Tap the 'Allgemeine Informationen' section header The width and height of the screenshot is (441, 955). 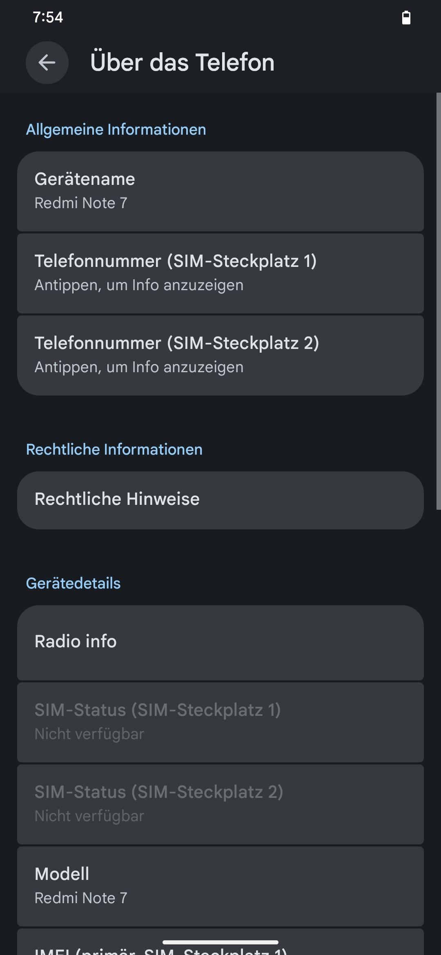[x=116, y=129]
